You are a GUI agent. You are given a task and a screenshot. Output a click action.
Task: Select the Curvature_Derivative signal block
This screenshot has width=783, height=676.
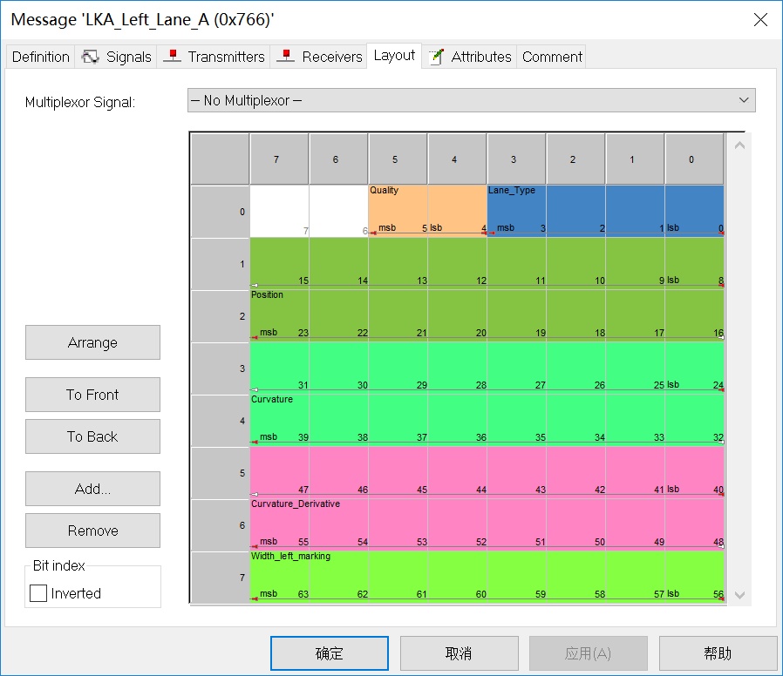pyautogui.click(x=487, y=498)
